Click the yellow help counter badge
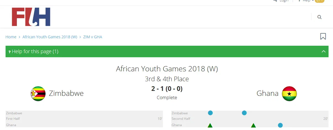 pos(319,1)
